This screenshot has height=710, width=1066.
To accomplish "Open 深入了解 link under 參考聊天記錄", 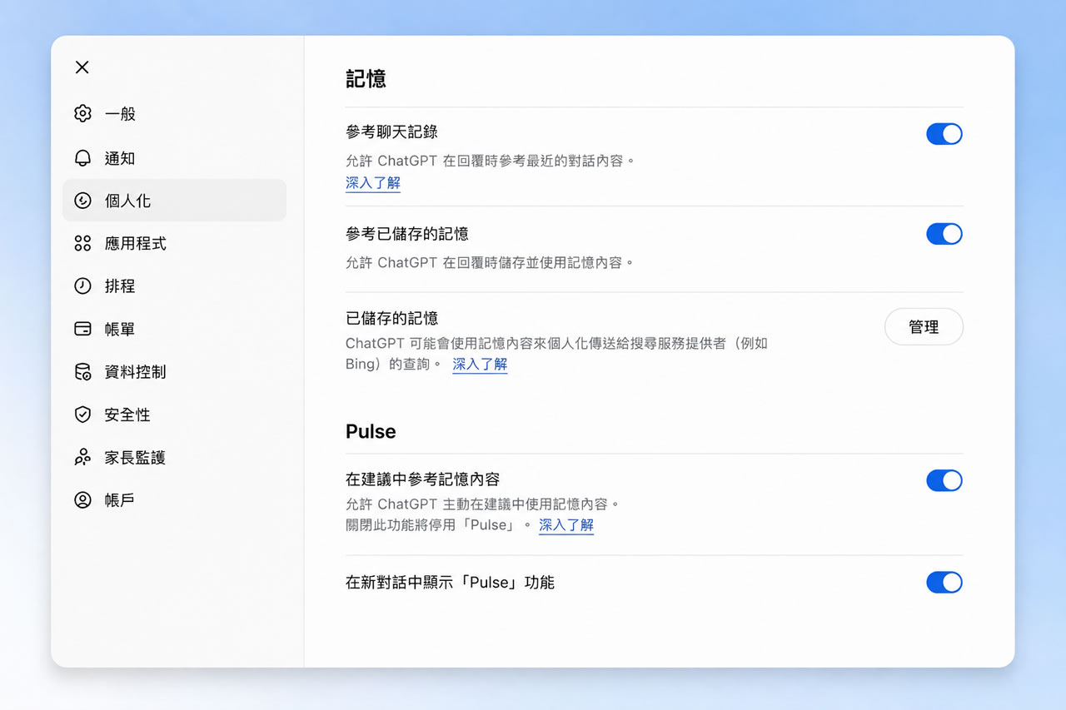I will pyautogui.click(x=373, y=183).
